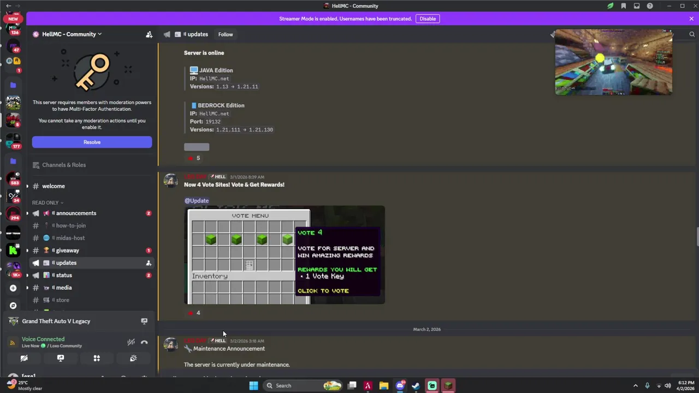699x393 pixels.
Task: Open Steam from the taskbar
Action: (416, 385)
